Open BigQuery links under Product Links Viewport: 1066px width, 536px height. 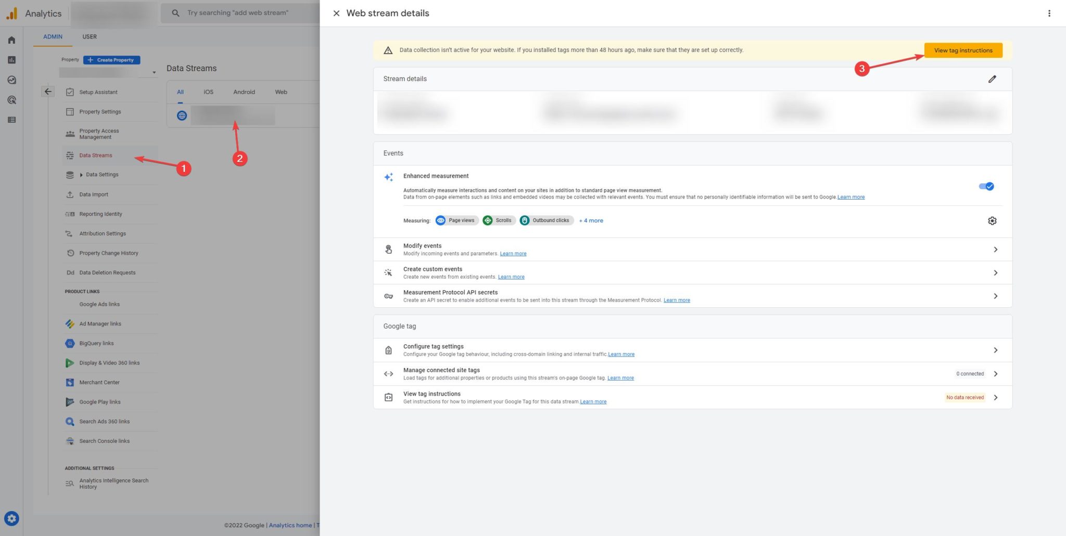[x=96, y=343]
